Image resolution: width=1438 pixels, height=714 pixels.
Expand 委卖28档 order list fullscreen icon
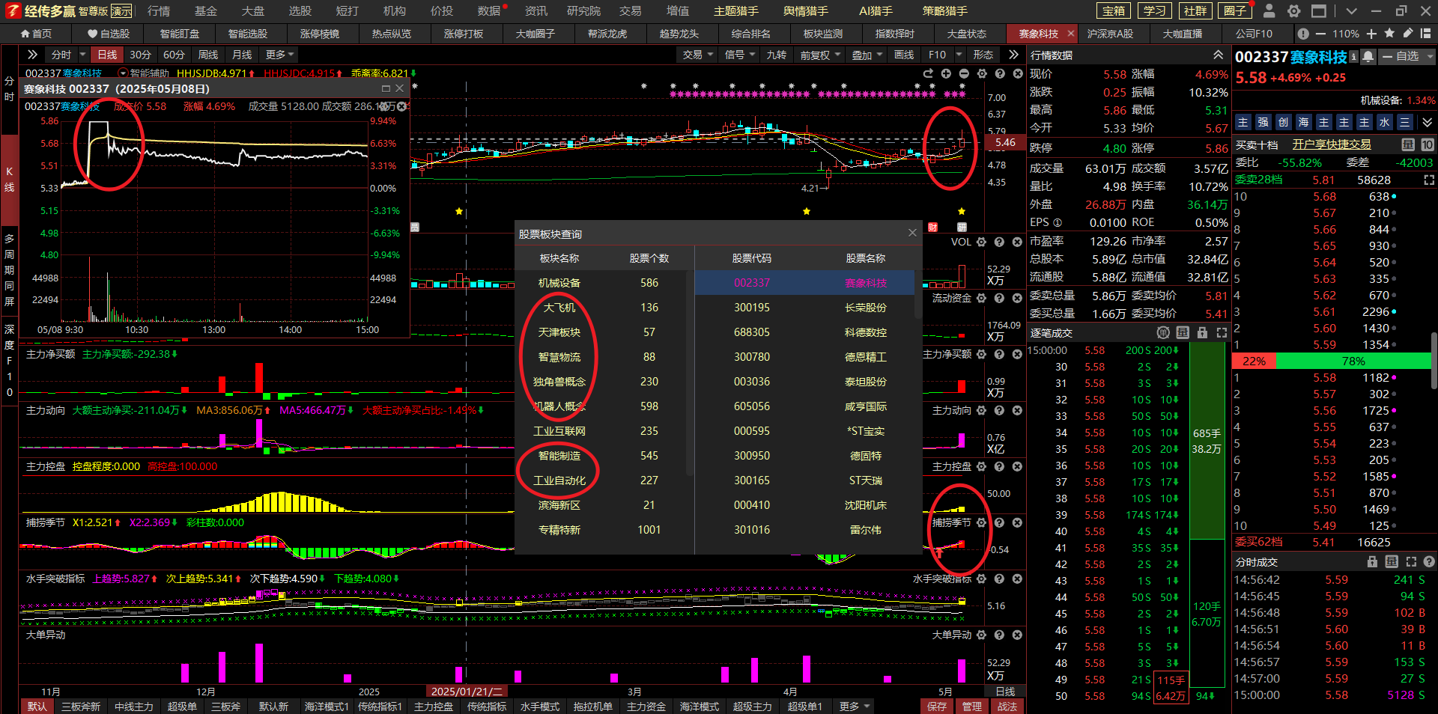(x=1429, y=180)
